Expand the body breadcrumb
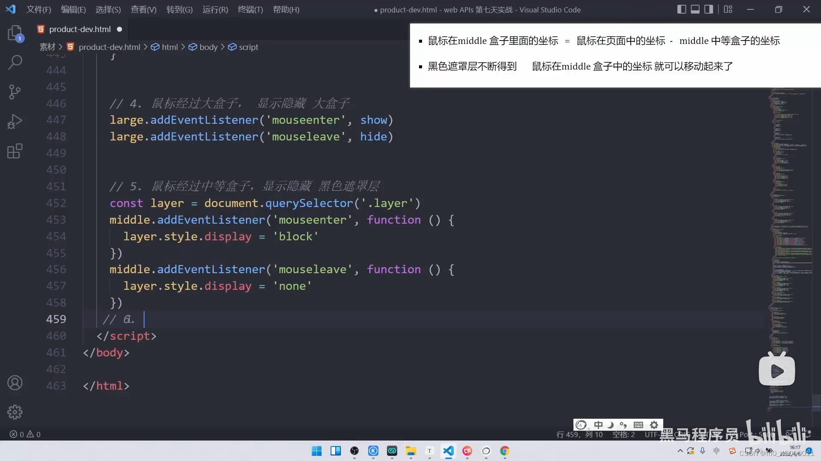The image size is (821, 461). (209, 47)
